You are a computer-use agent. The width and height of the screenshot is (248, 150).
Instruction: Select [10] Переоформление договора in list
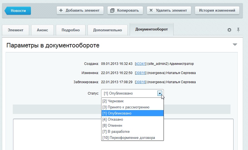(x=132, y=138)
